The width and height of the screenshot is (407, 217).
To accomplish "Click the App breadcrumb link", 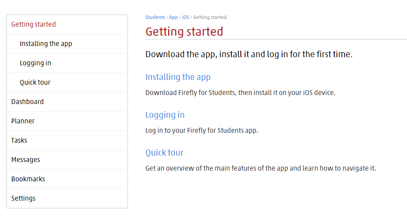I will (x=174, y=17).
